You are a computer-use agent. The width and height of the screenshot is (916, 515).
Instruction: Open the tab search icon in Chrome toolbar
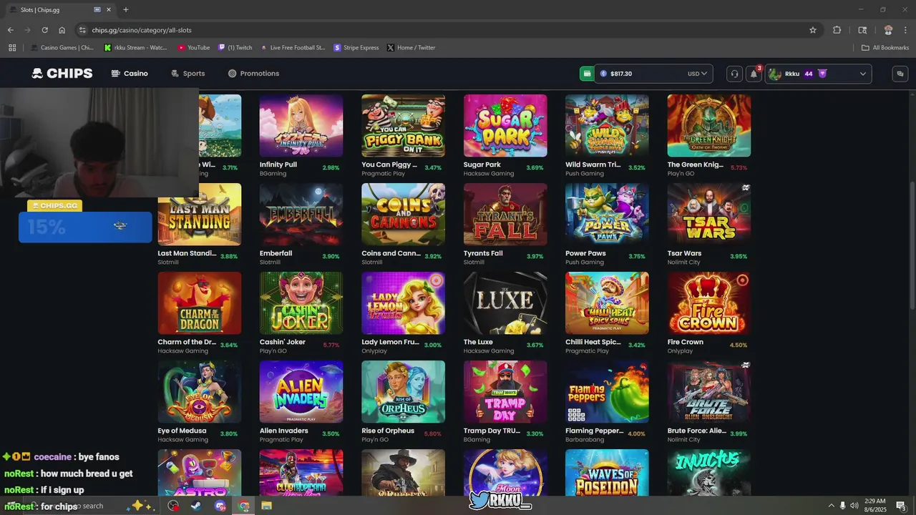[x=862, y=30]
